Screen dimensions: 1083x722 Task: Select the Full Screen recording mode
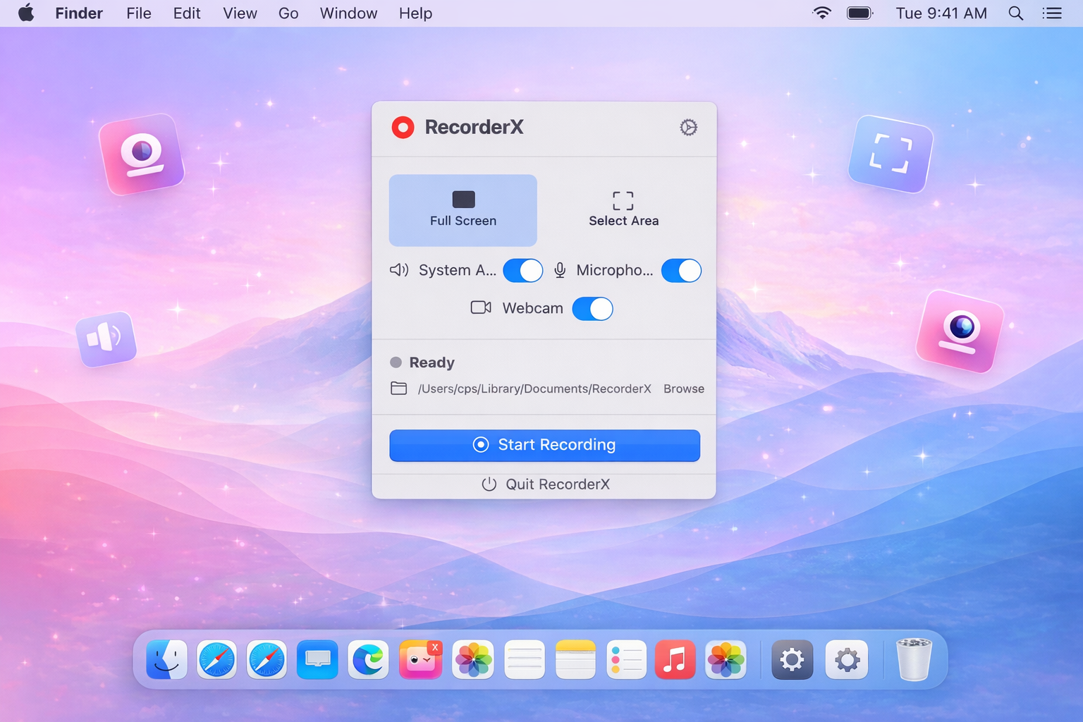pos(463,209)
